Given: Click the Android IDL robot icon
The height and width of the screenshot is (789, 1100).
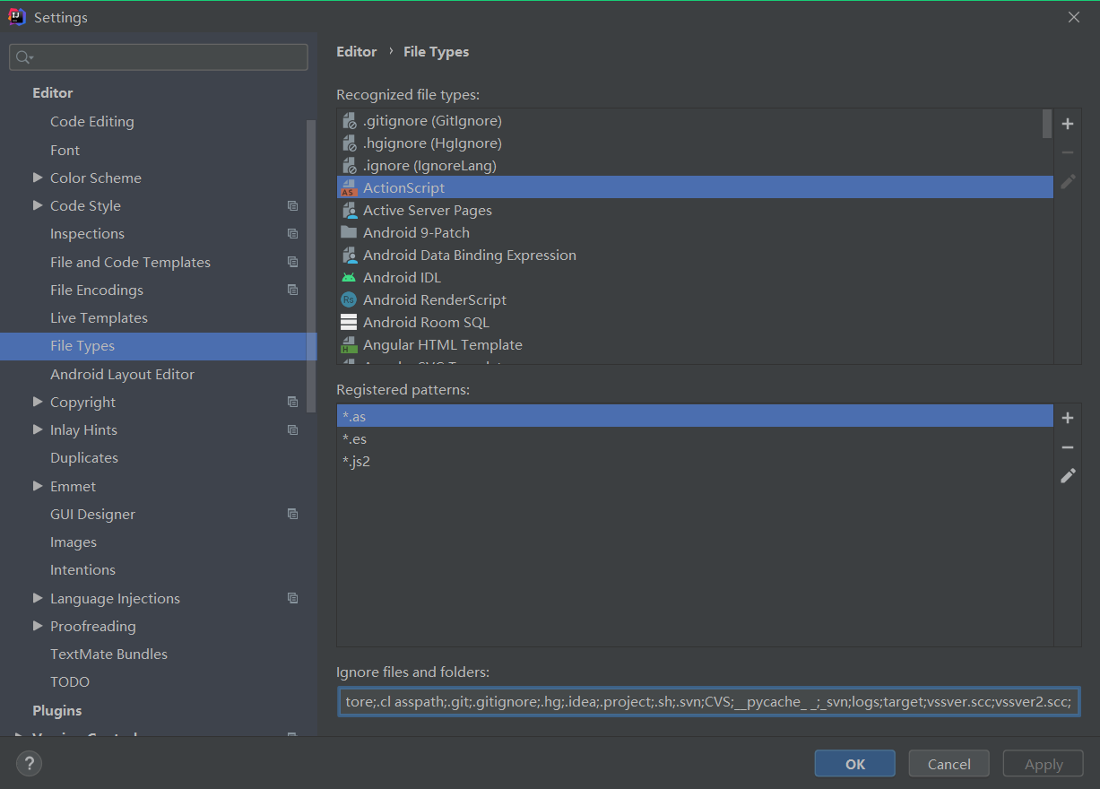Looking at the screenshot, I should (x=349, y=278).
